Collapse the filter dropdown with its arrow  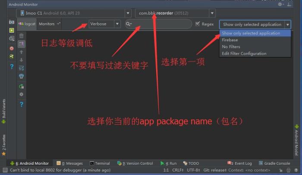coord(288,25)
